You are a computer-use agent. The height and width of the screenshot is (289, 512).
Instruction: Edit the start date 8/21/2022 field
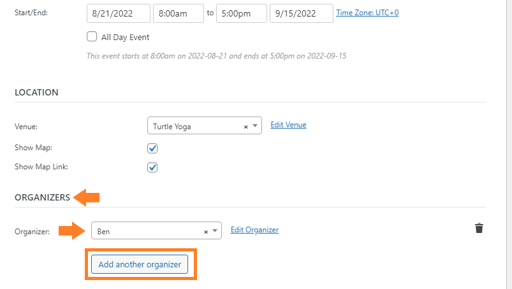(119, 13)
